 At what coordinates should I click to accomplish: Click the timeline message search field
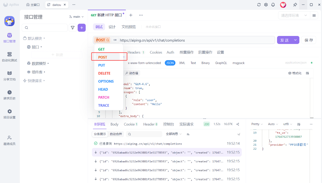pos(144,134)
